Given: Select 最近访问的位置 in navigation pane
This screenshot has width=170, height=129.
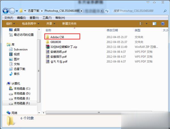Looking at the screenshot, I should point(24,35).
